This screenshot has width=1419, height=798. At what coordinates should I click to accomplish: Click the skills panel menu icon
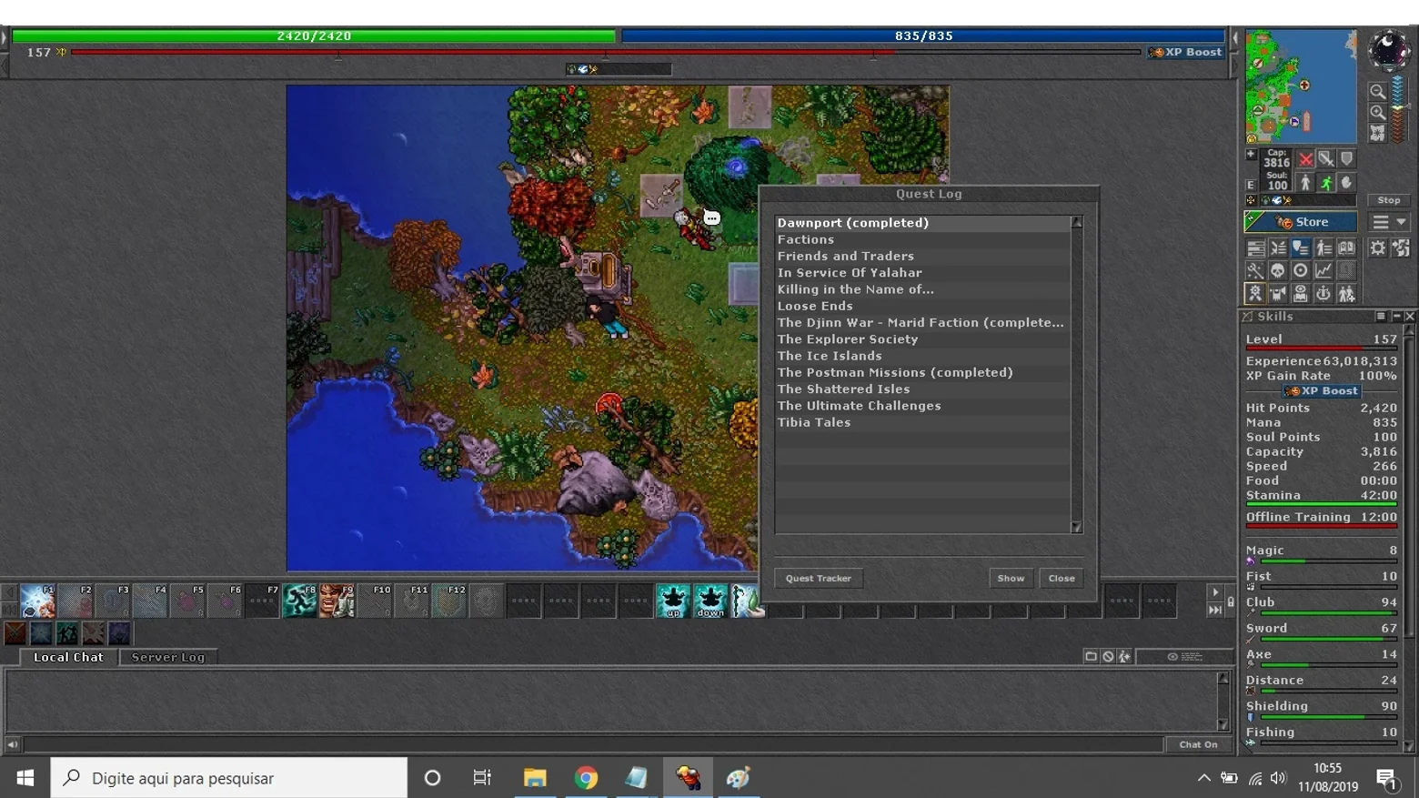(1381, 316)
